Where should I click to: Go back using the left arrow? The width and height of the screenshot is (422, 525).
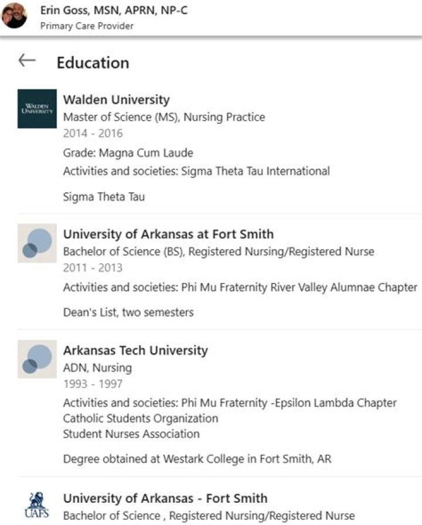point(27,61)
